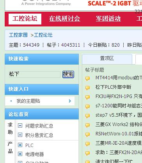Click bubble icon beside 松下PLC外部中断
The height and width of the screenshot is (163, 142).
(x=88, y=88)
